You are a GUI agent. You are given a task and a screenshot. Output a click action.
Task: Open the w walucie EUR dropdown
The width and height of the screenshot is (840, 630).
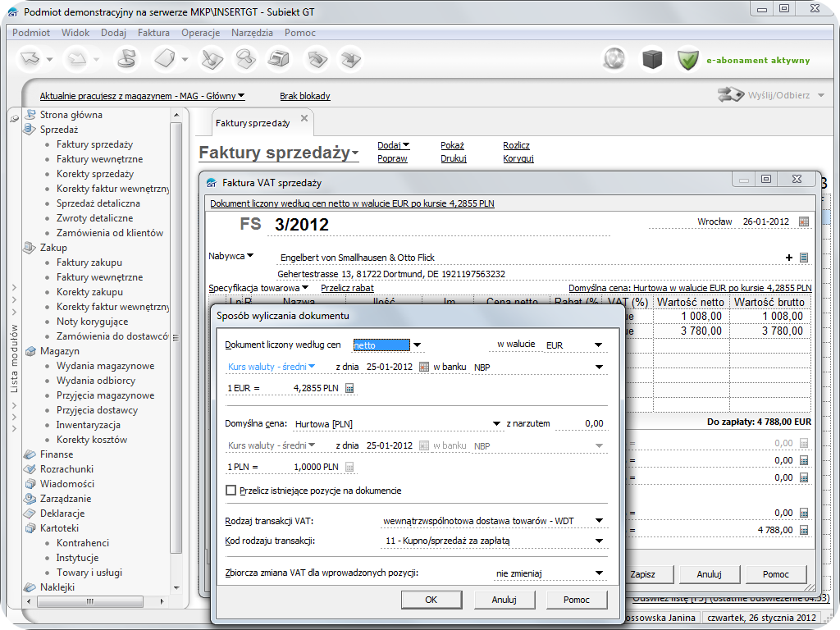[x=598, y=345]
